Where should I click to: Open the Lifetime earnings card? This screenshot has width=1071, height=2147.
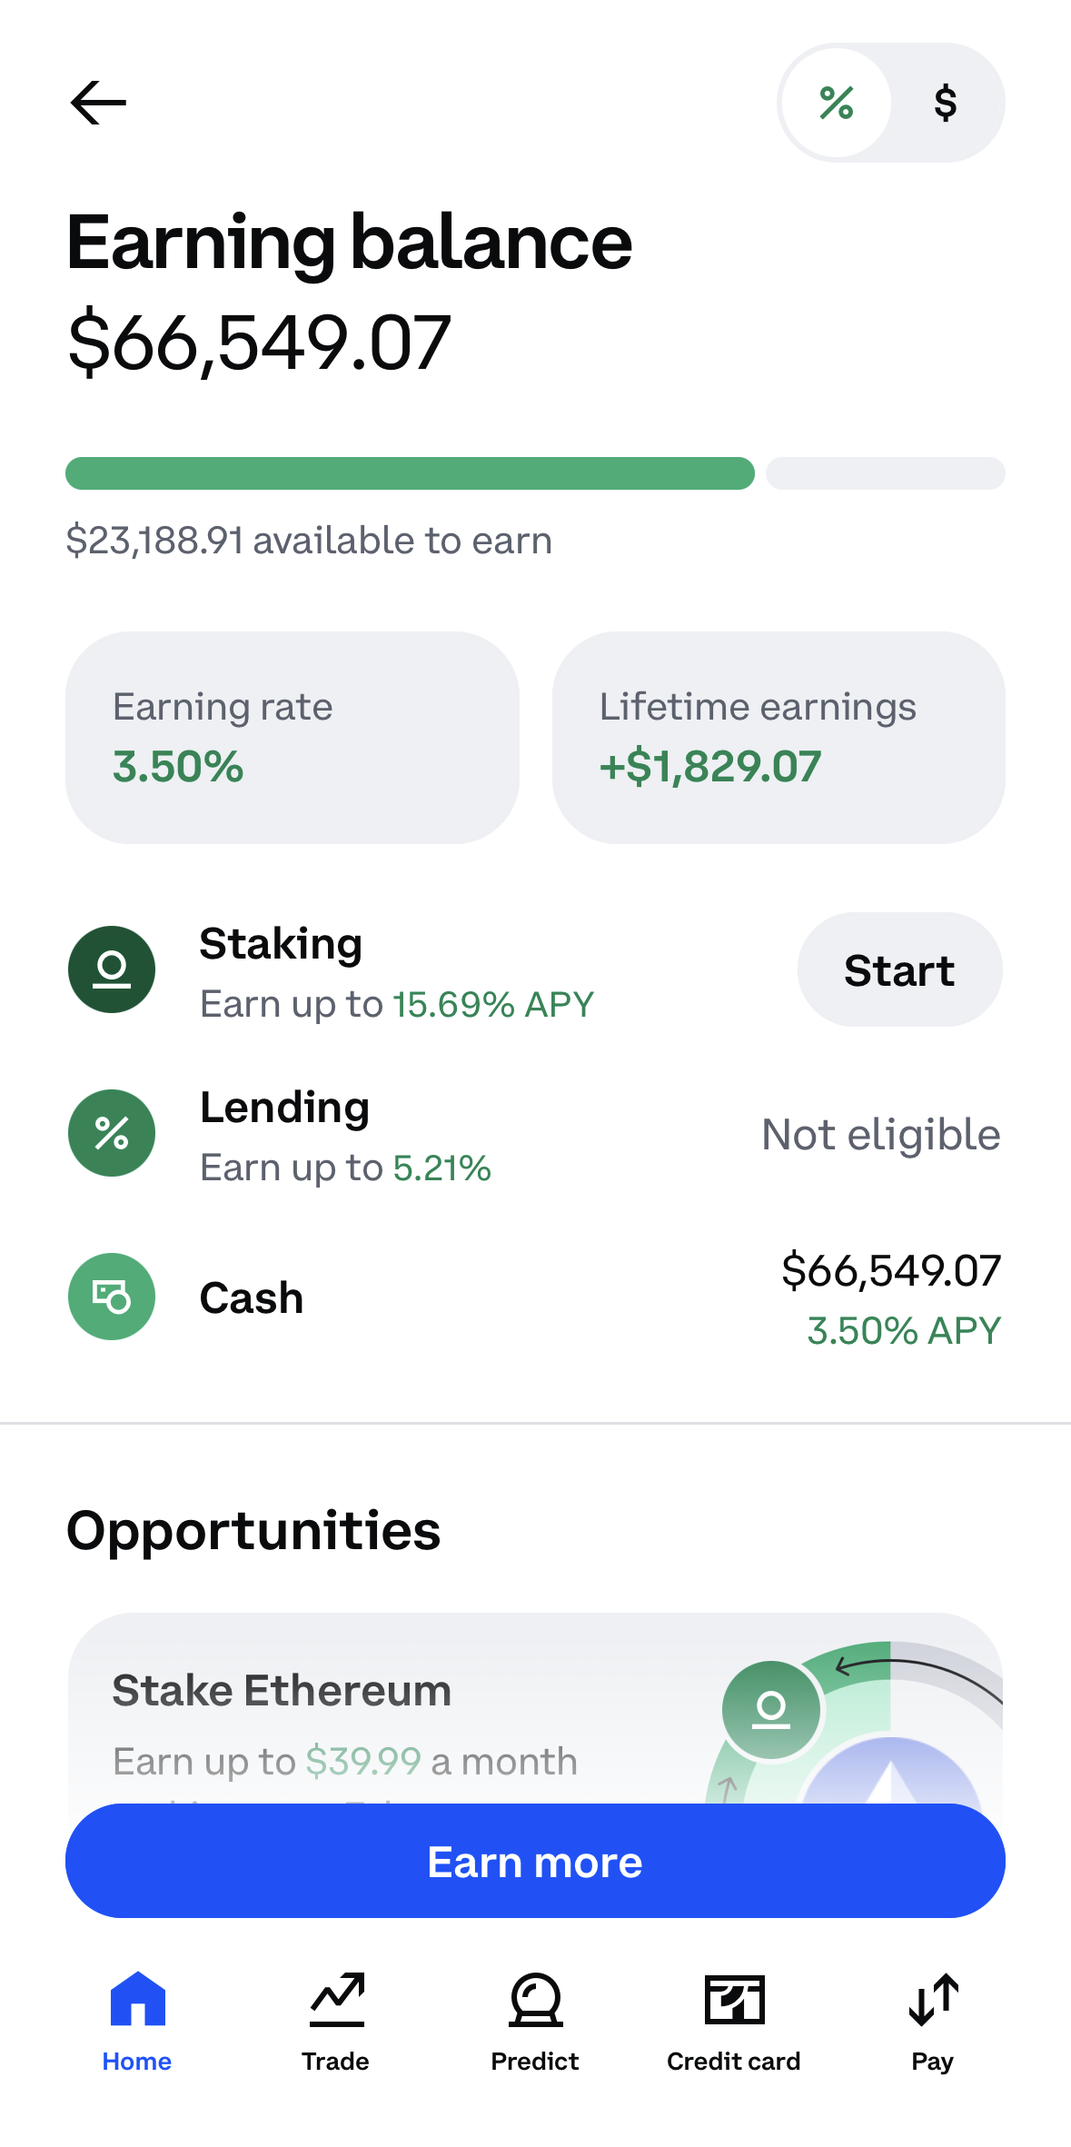[778, 738]
